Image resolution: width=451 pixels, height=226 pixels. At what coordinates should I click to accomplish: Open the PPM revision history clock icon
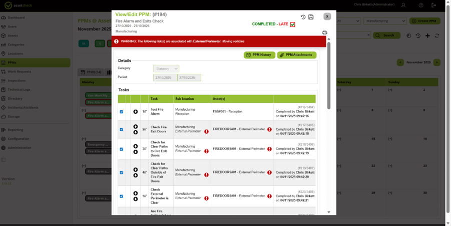point(303,17)
